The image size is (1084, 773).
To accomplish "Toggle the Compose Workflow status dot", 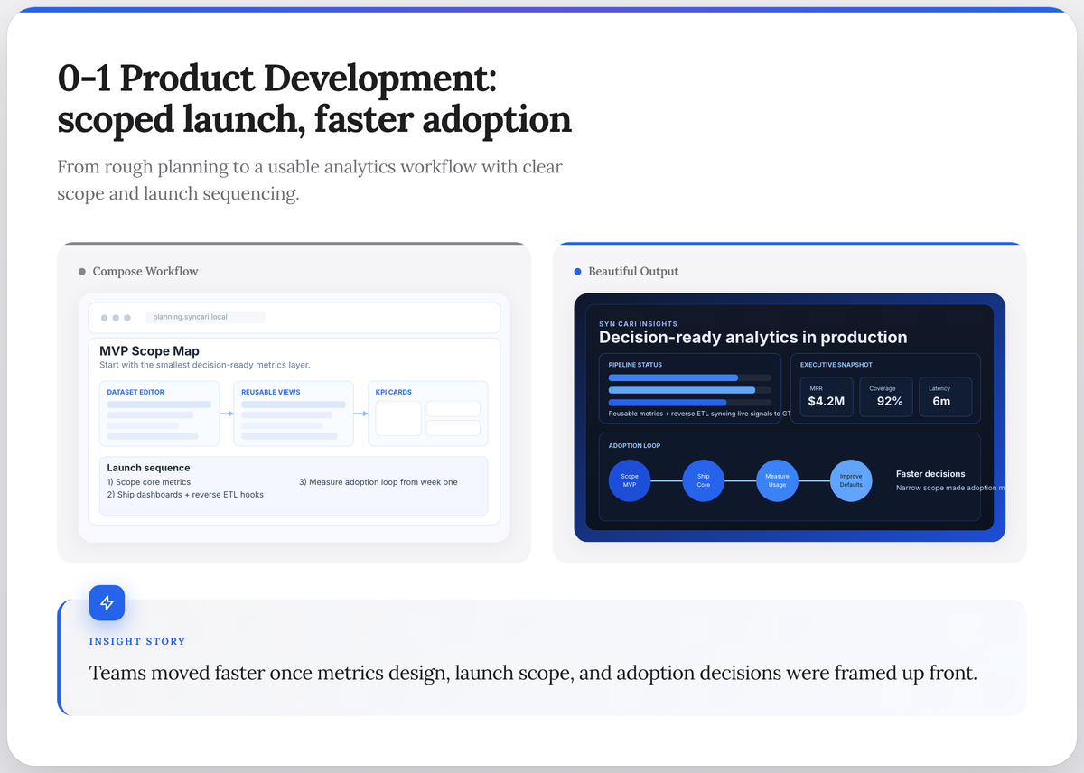I will coord(81,271).
